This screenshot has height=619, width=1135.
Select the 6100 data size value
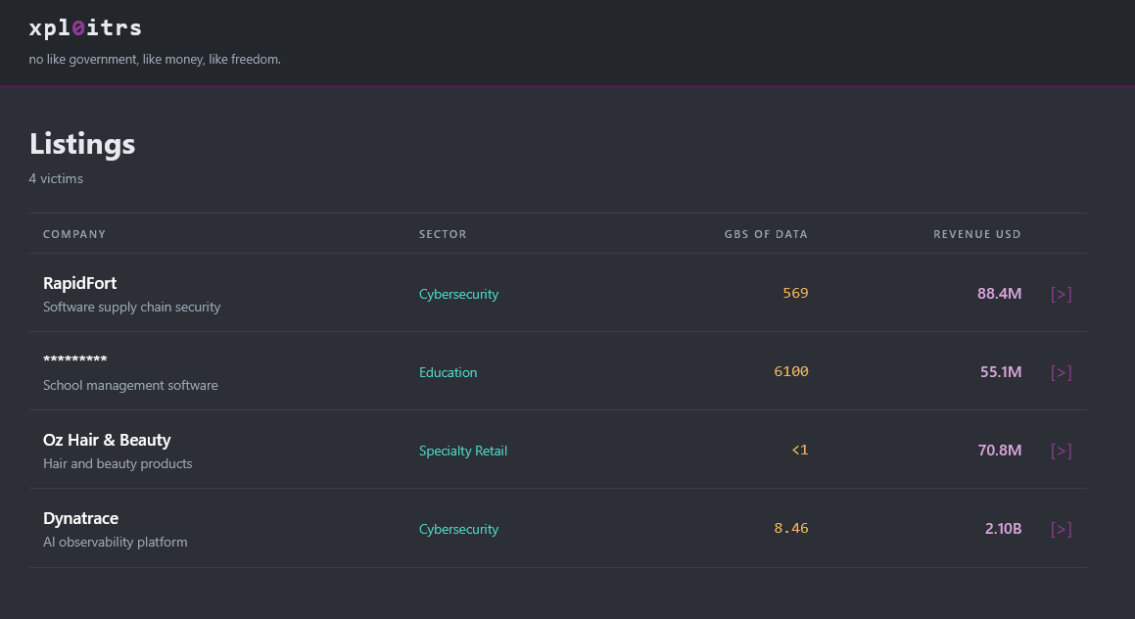pyautogui.click(x=791, y=371)
